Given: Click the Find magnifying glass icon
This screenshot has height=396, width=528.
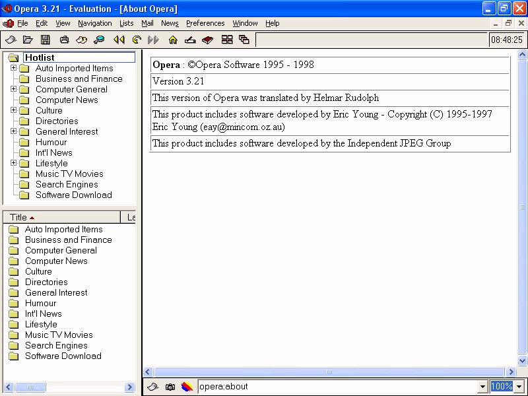Looking at the screenshot, I should click(x=99, y=40).
